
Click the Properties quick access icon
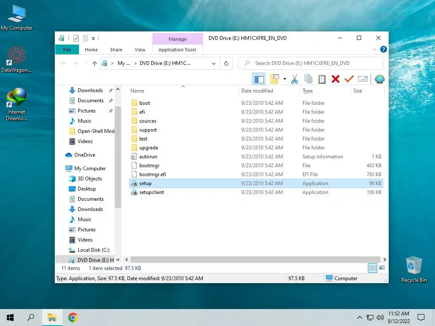[76, 38]
